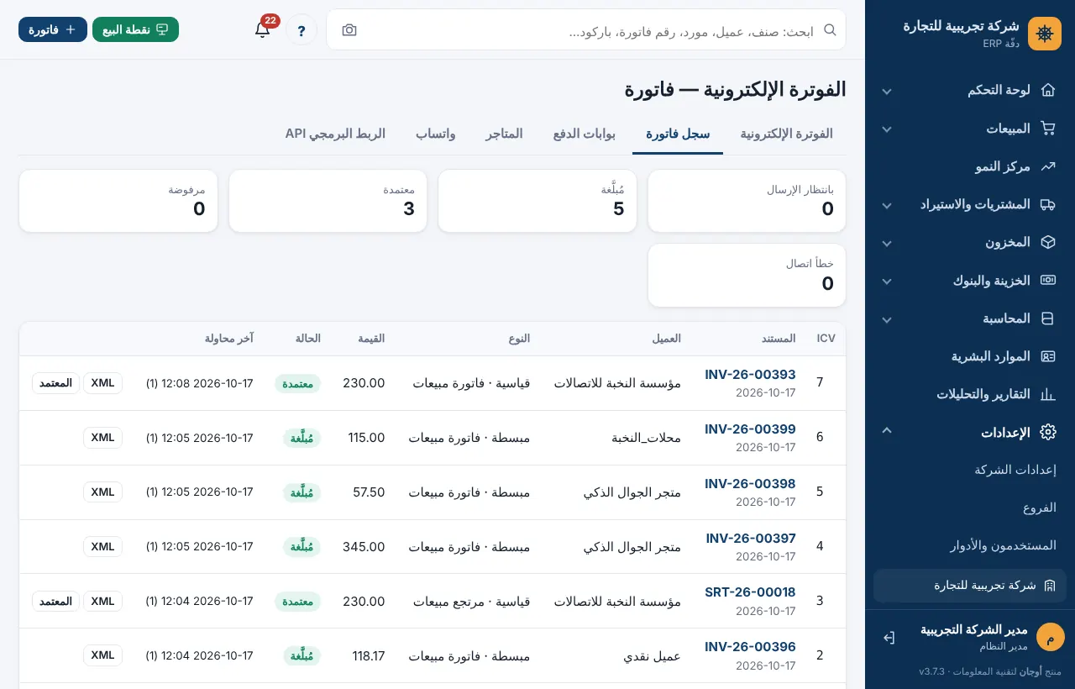
Task: Click the فاتورة new invoice button
Action: (x=53, y=29)
